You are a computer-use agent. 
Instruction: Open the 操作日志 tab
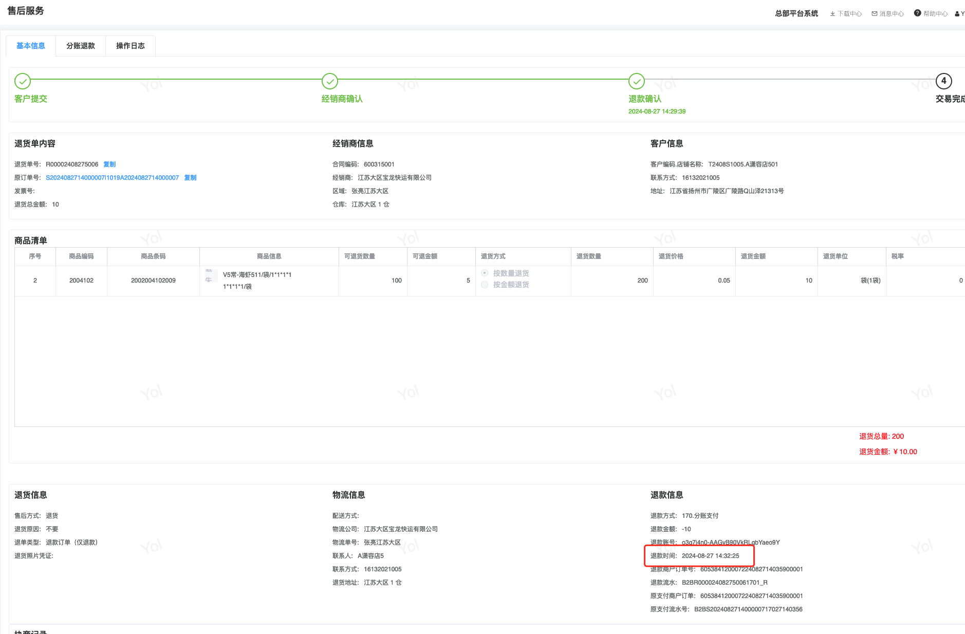coord(131,46)
